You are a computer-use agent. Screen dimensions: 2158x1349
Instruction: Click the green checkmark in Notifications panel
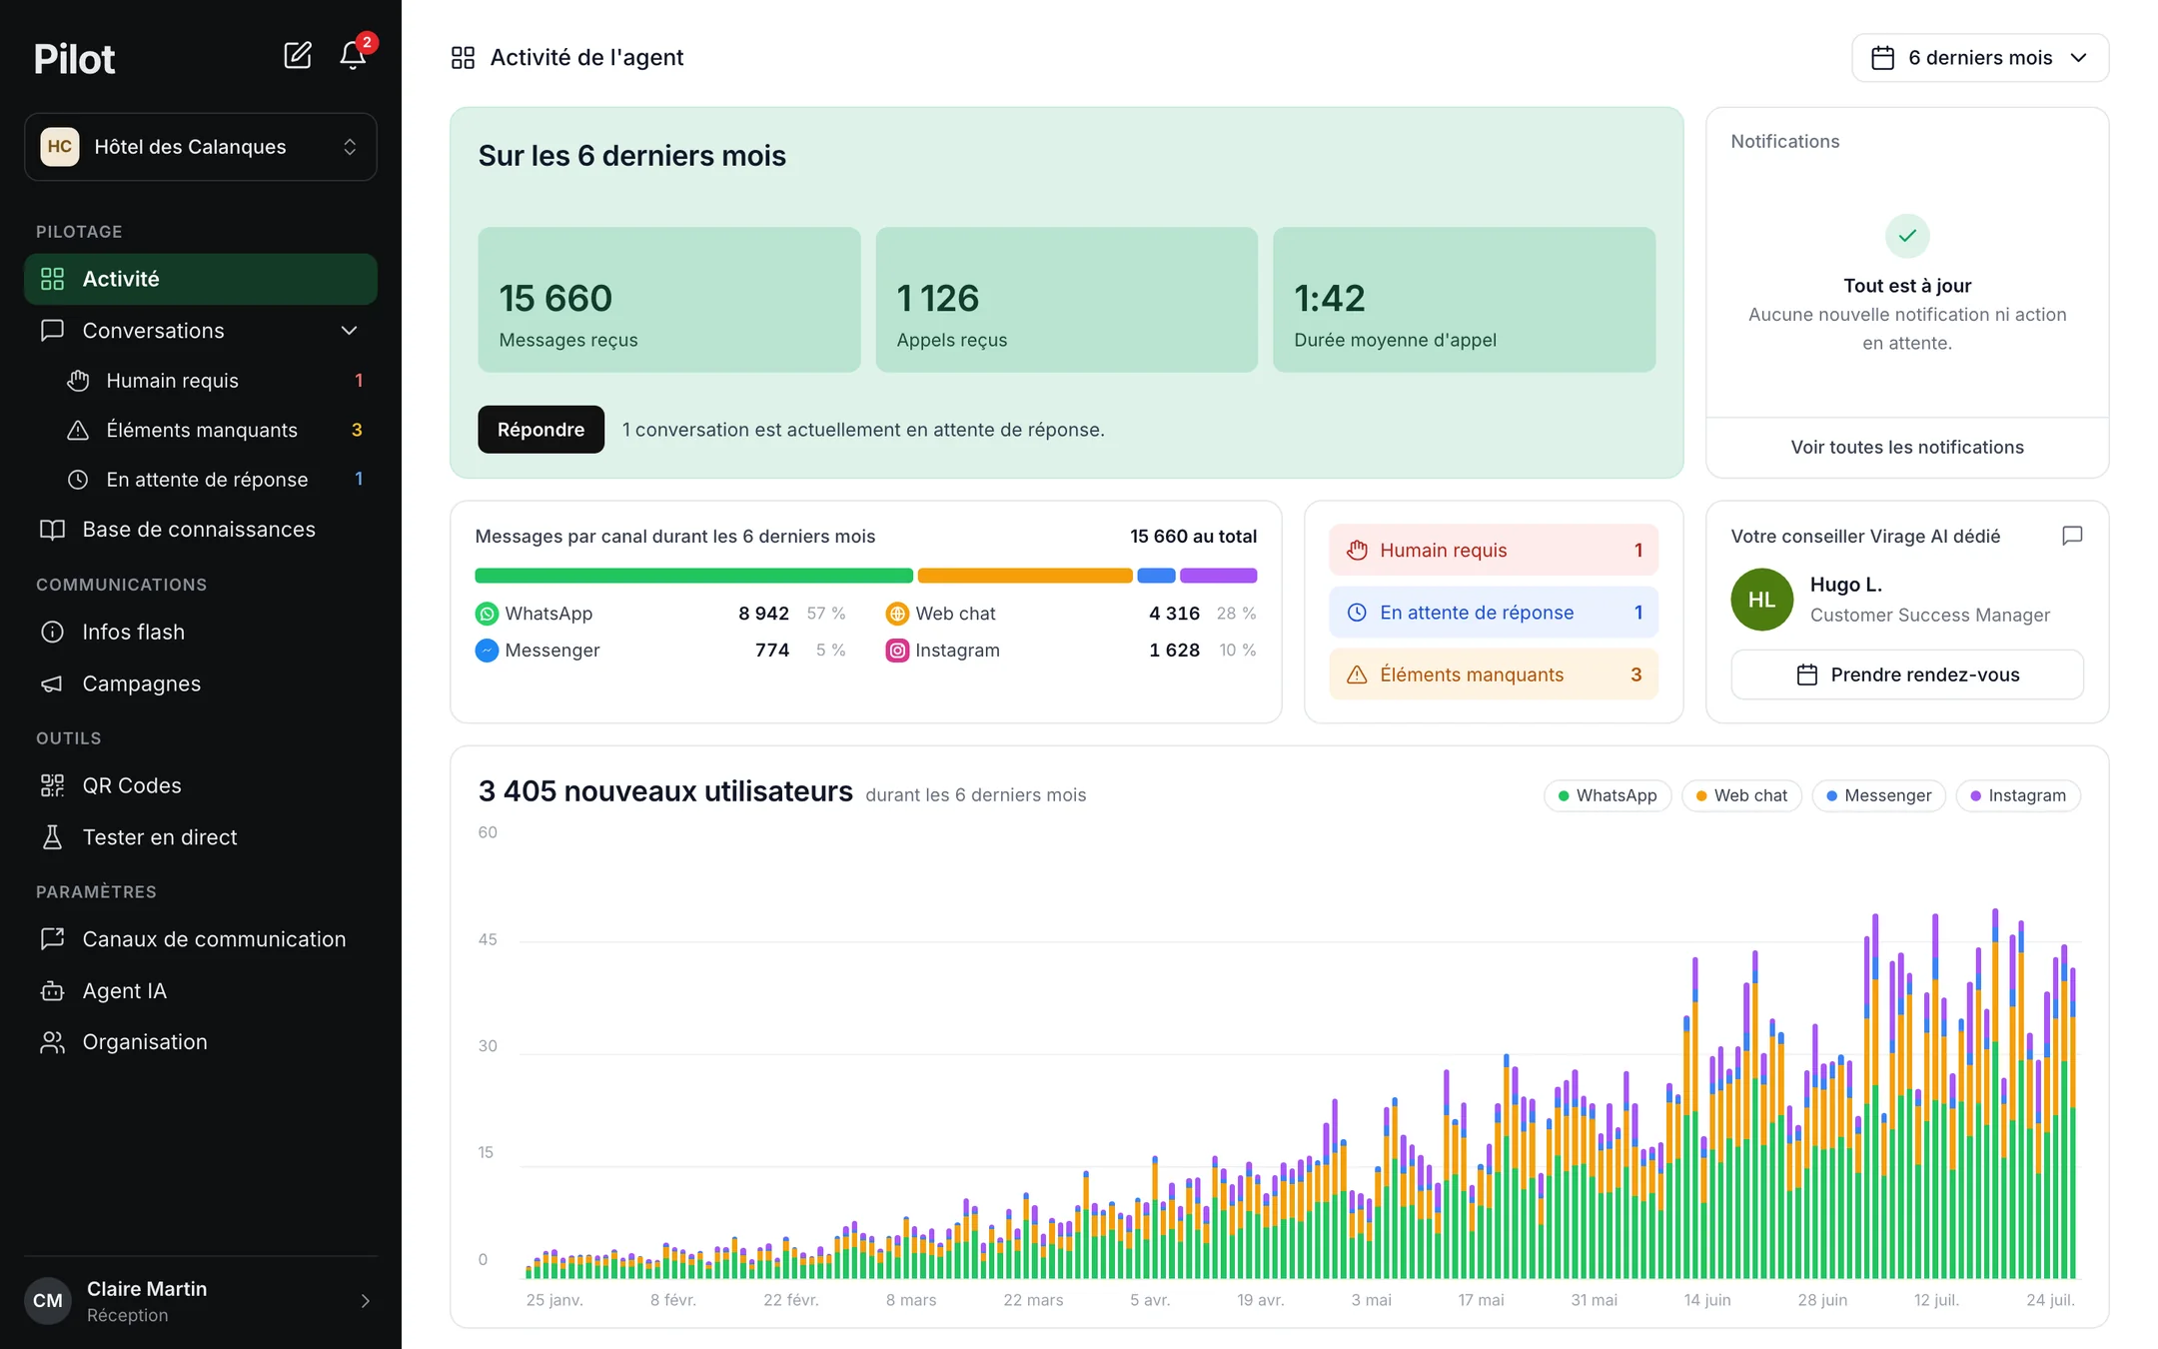(x=1907, y=236)
